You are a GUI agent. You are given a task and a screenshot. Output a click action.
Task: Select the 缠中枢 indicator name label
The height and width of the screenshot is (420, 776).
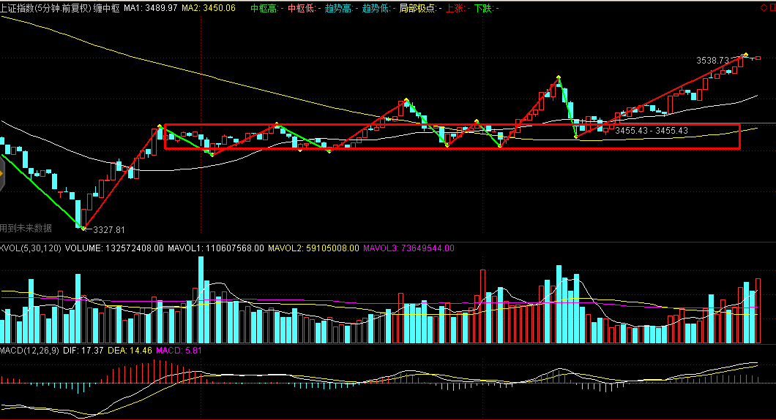[107, 8]
